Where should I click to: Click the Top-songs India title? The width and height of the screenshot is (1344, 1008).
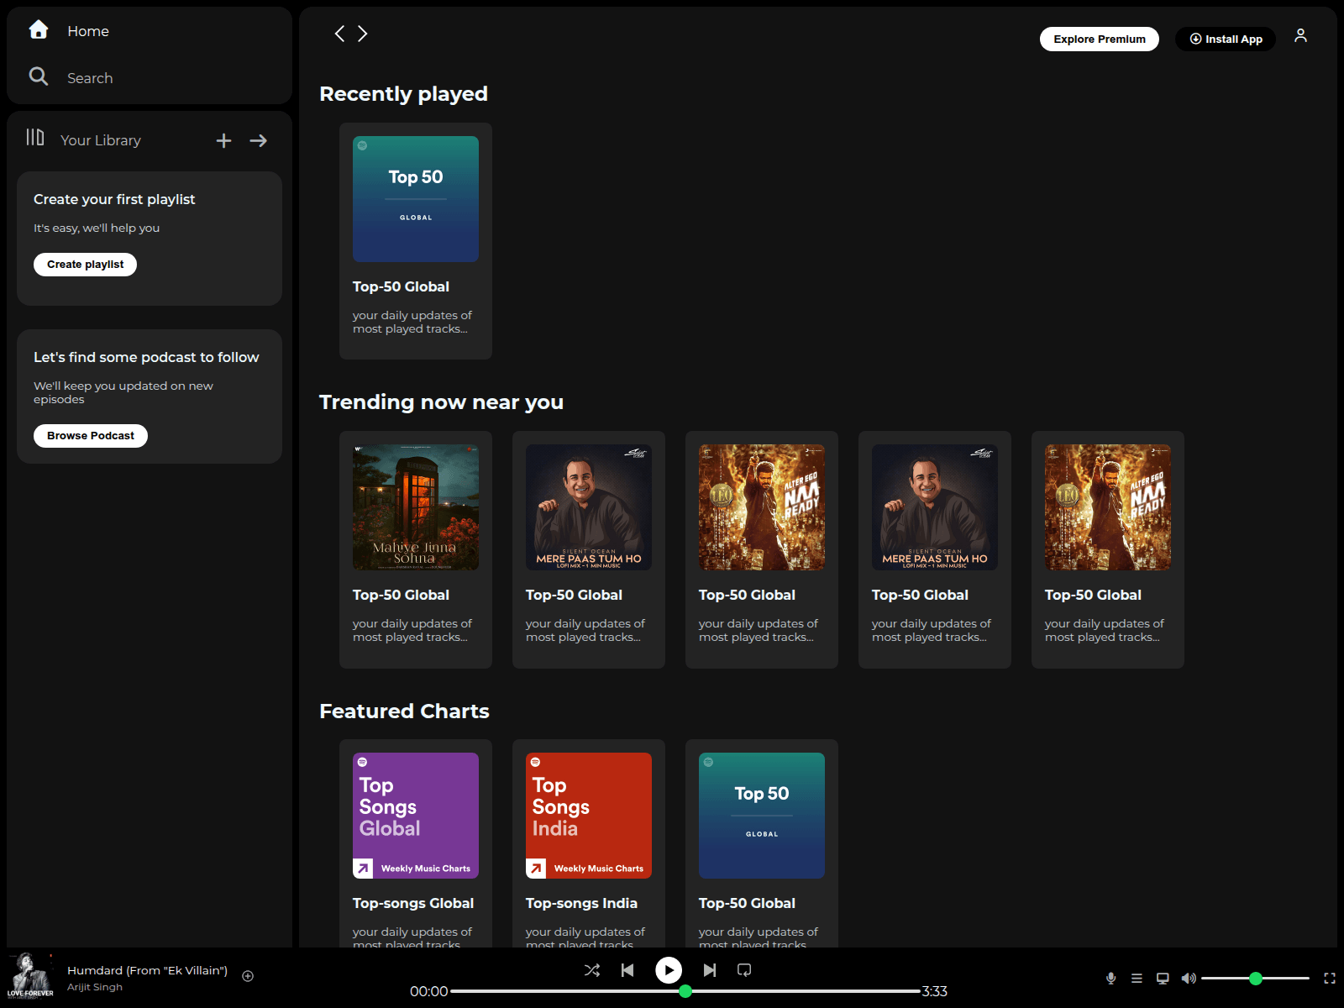[581, 903]
